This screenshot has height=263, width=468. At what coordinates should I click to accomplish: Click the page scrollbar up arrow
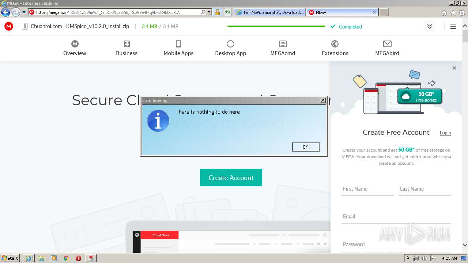coord(465,26)
